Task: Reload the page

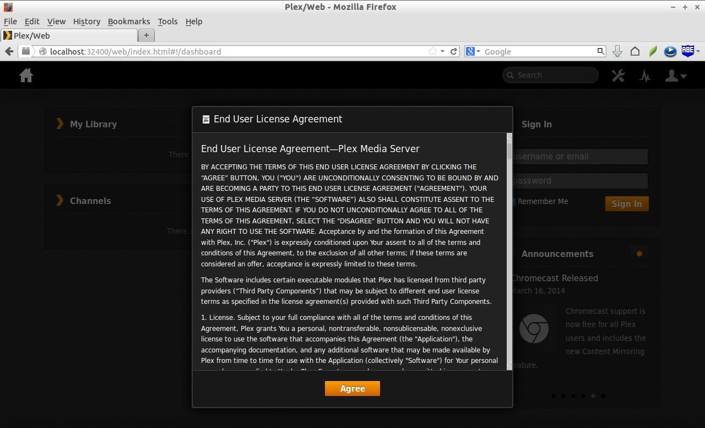Action: [x=454, y=51]
